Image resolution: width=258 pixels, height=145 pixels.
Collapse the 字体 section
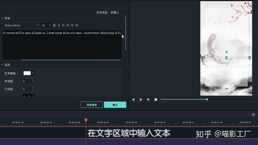[2, 18]
